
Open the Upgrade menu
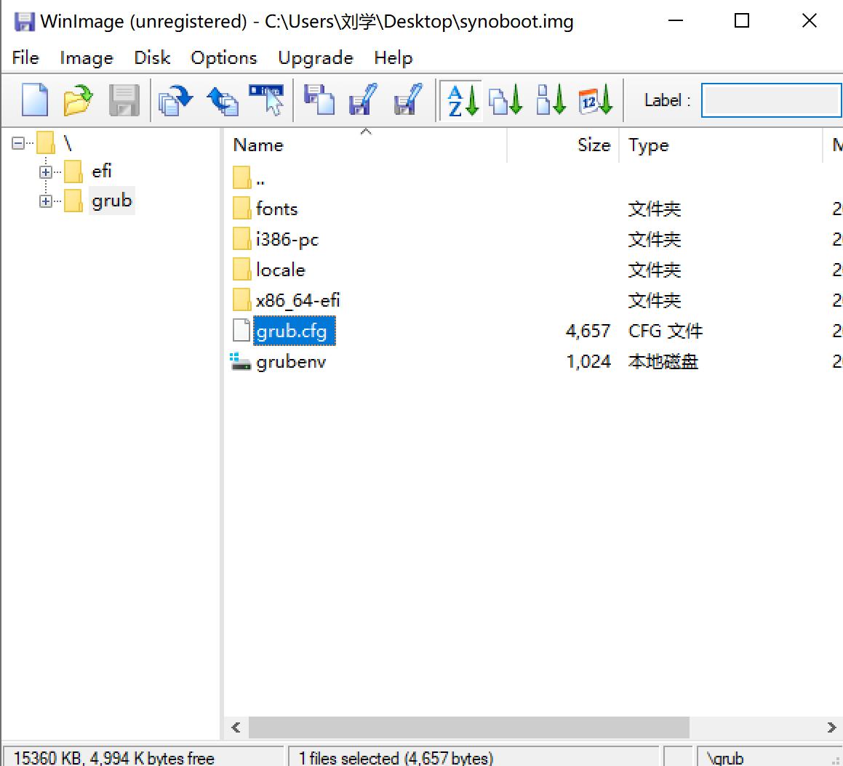(316, 57)
